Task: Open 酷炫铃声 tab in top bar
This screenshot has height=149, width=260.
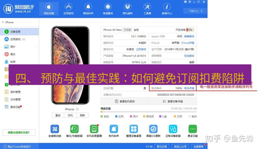Action: click(88, 9)
